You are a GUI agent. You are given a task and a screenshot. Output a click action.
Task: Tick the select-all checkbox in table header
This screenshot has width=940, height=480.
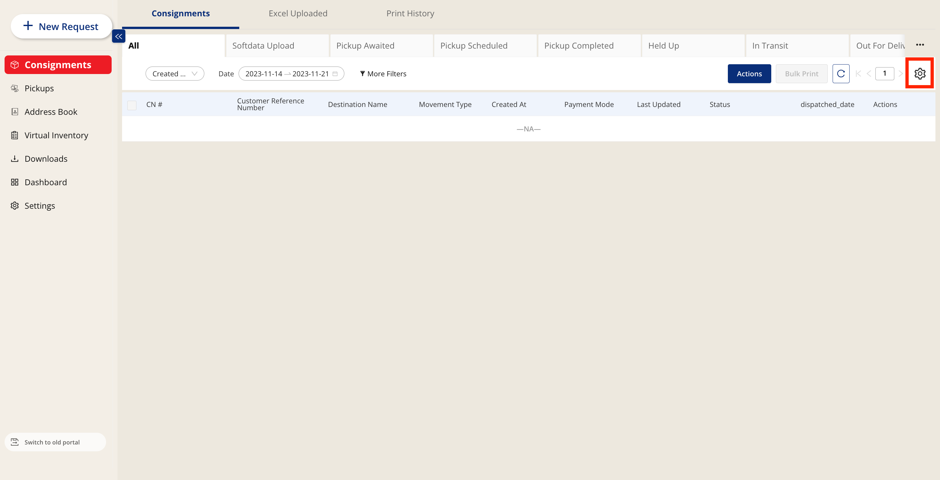132,105
